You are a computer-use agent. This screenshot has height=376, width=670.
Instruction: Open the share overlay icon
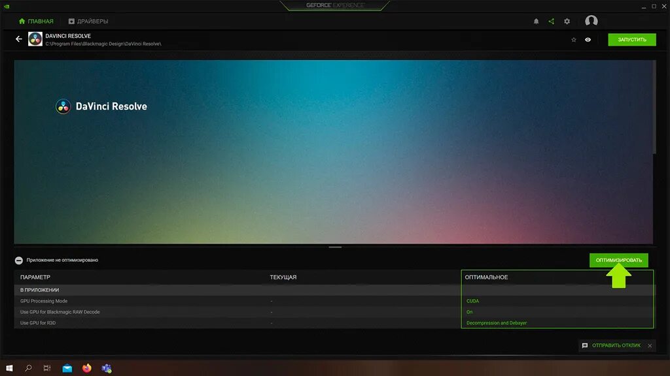(551, 22)
